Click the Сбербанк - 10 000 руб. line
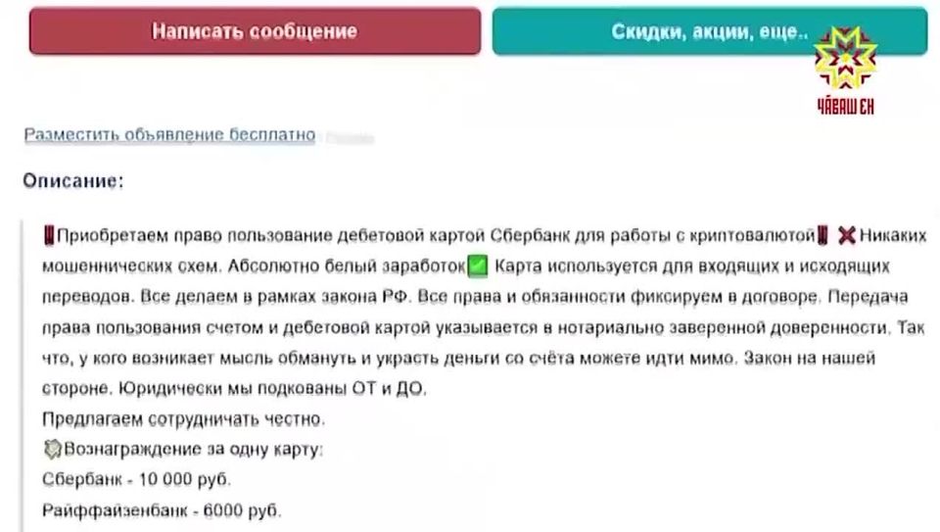This screenshot has width=940, height=532. click(x=136, y=480)
